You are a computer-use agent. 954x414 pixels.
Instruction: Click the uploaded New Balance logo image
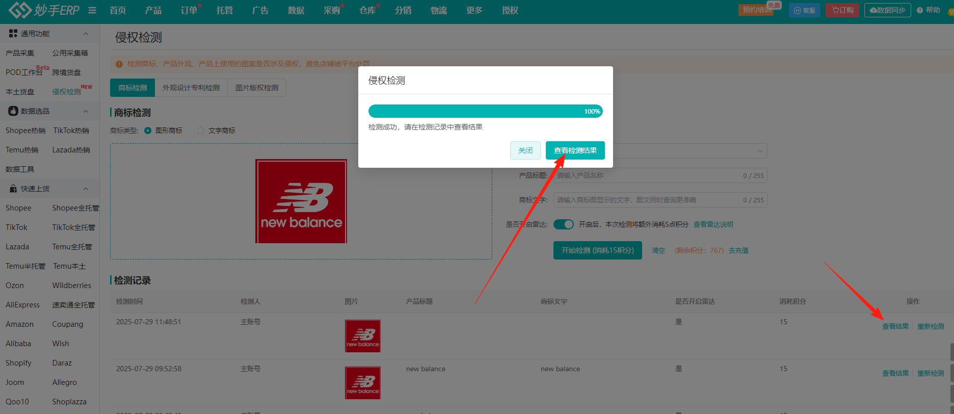(x=301, y=201)
